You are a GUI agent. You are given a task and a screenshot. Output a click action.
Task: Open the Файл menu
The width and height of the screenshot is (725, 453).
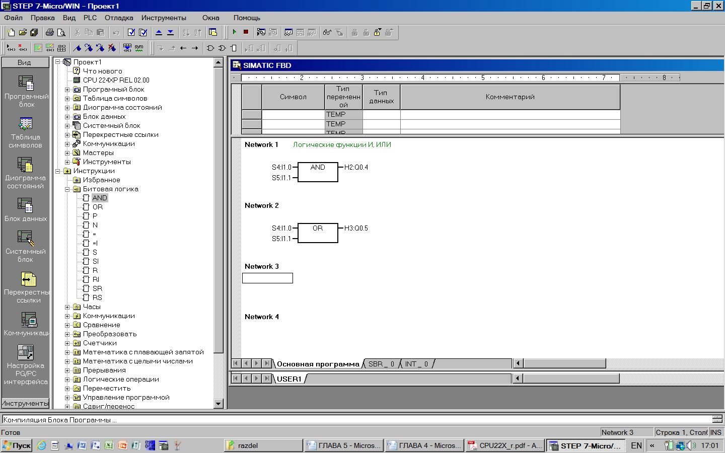click(x=14, y=18)
